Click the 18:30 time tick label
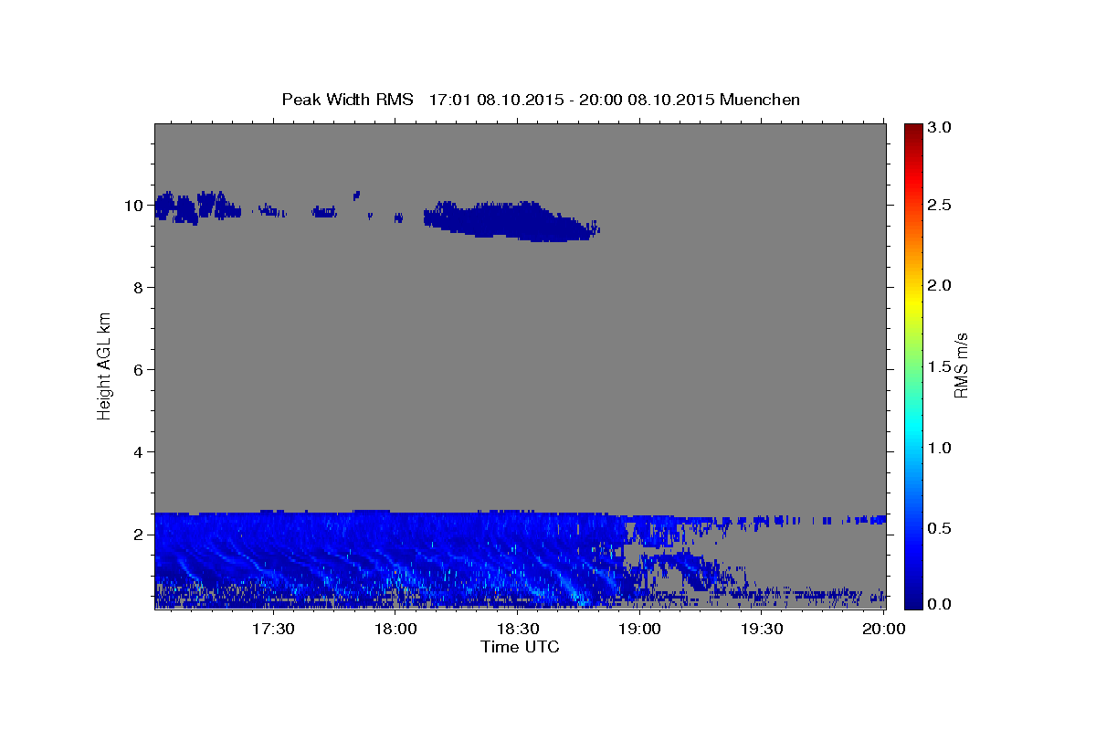The width and height of the screenshot is (1096, 731). point(517,629)
